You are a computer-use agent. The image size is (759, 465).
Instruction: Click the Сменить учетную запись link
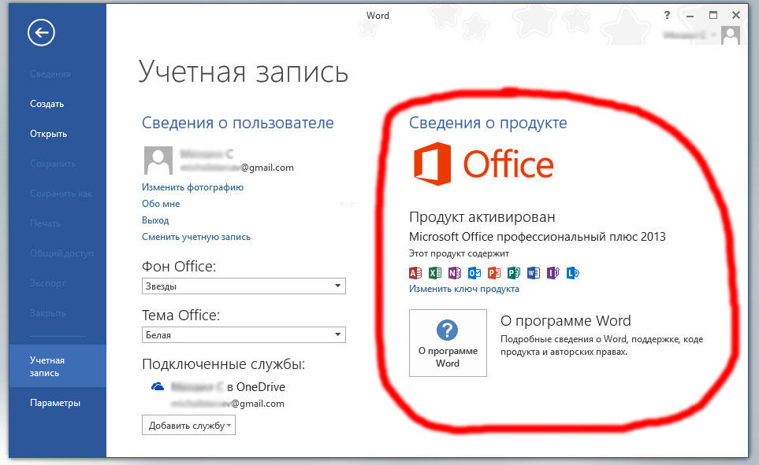tap(196, 237)
